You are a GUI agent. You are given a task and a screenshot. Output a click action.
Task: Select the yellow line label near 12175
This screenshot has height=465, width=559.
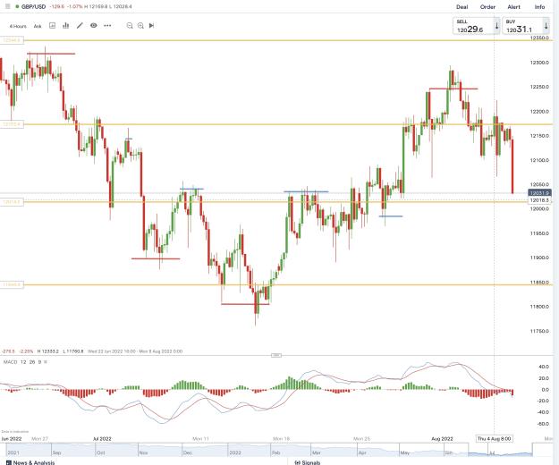pos(12,124)
